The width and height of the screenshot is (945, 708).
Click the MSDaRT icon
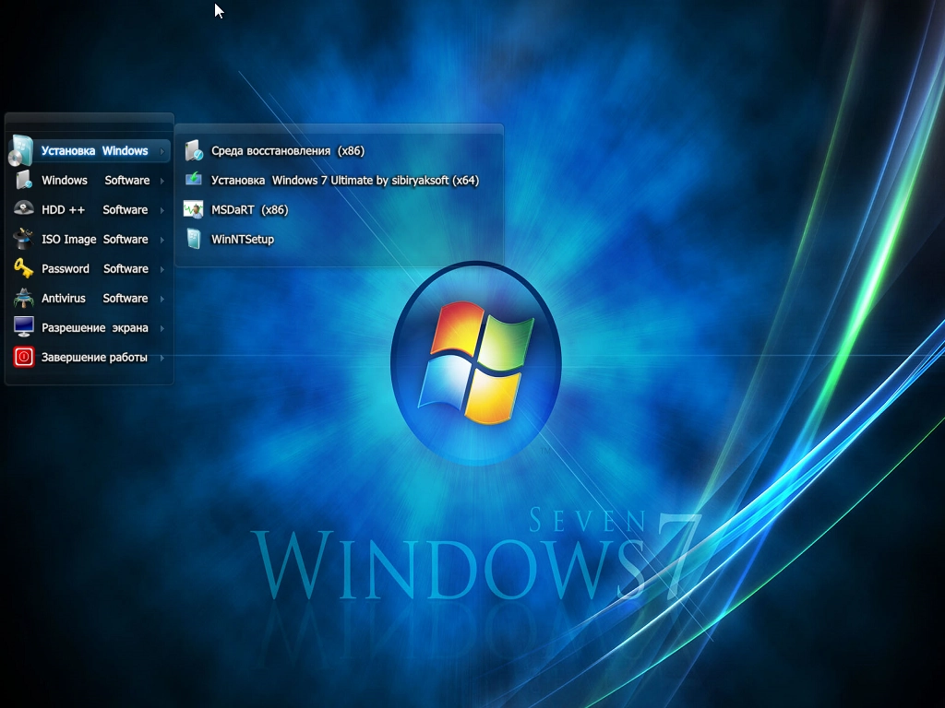pyautogui.click(x=194, y=209)
